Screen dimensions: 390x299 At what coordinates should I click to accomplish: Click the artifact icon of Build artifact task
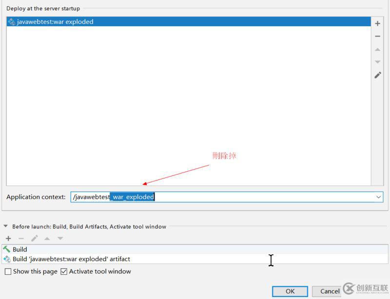(x=7, y=259)
